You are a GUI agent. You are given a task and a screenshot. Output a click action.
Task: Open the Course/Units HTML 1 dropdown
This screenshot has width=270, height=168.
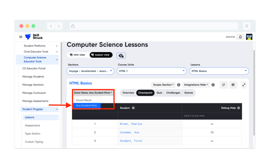[x=152, y=71]
